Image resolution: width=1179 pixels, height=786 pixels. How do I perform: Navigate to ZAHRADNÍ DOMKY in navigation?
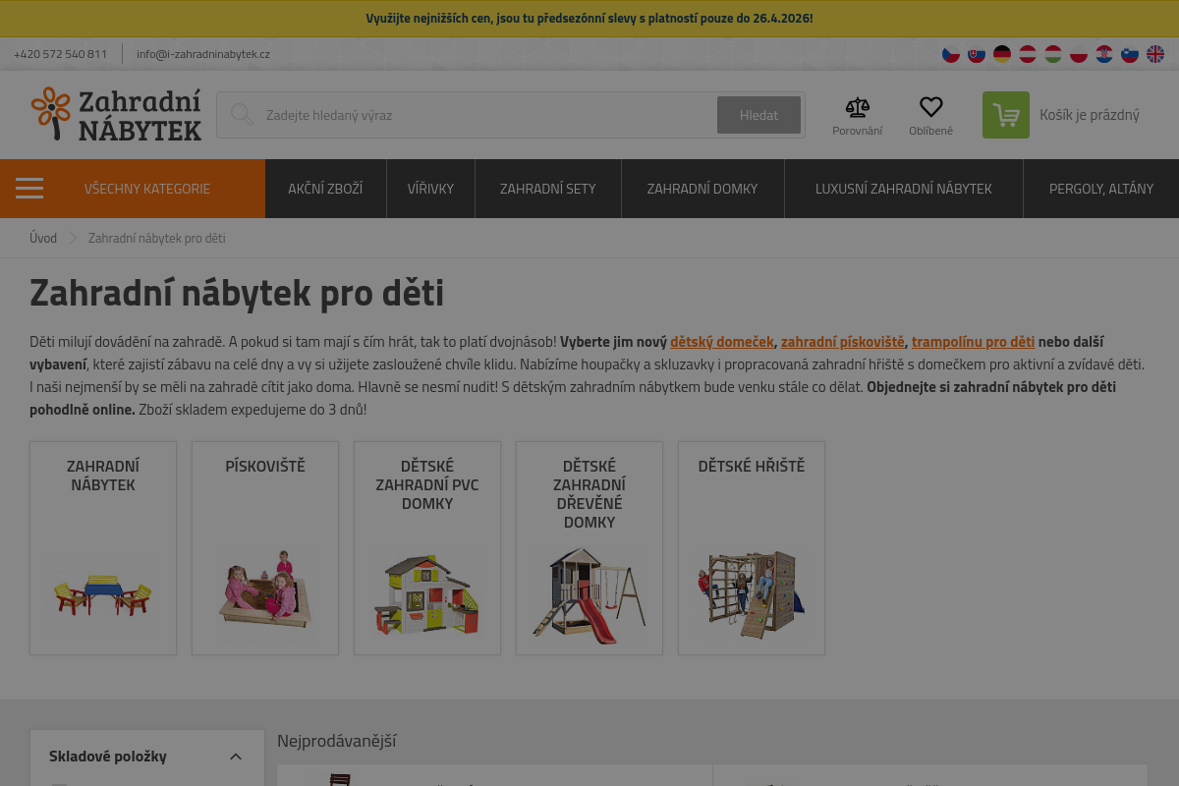pos(702,189)
